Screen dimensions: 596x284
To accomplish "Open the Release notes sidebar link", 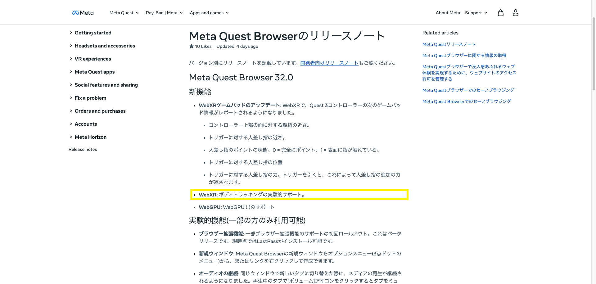I will coord(83,149).
